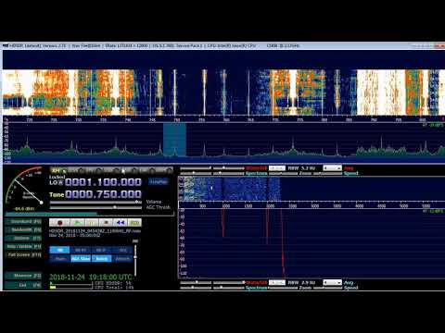Pause the RF file playback
This screenshot has height=333, width=445.
[x=92, y=222]
